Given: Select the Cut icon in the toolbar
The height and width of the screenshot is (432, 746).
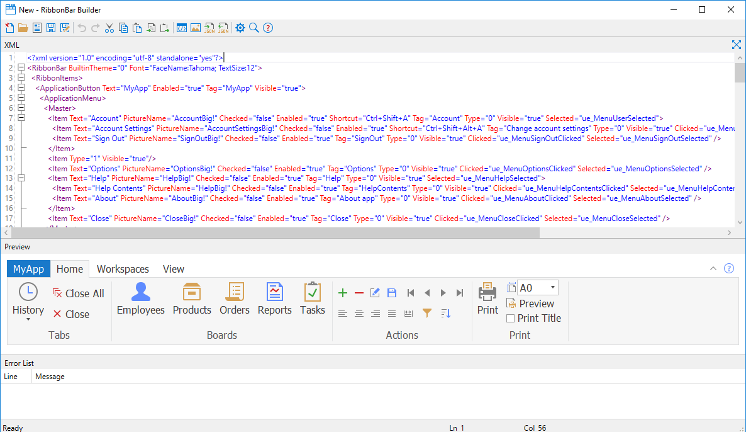Looking at the screenshot, I should pyautogui.click(x=109, y=28).
